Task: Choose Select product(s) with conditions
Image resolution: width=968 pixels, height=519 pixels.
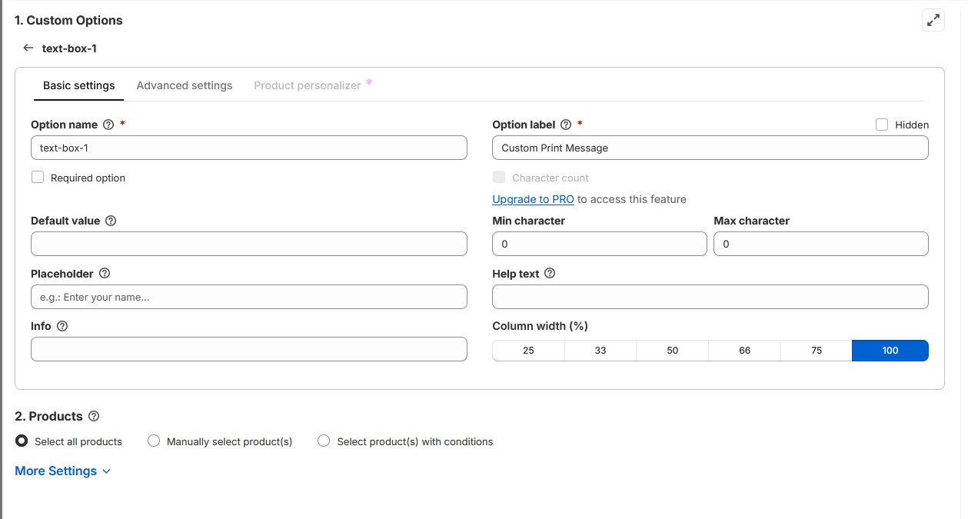Action: click(x=324, y=441)
